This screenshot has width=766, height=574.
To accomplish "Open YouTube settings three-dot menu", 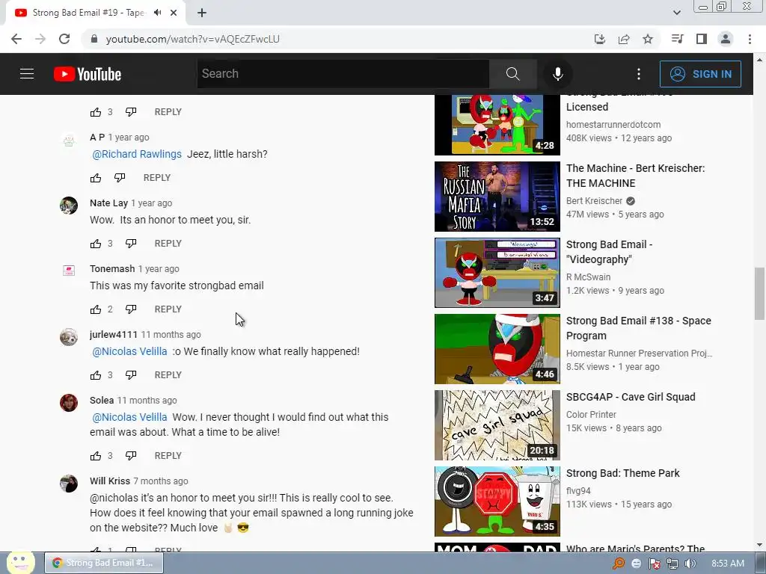I will [x=639, y=74].
